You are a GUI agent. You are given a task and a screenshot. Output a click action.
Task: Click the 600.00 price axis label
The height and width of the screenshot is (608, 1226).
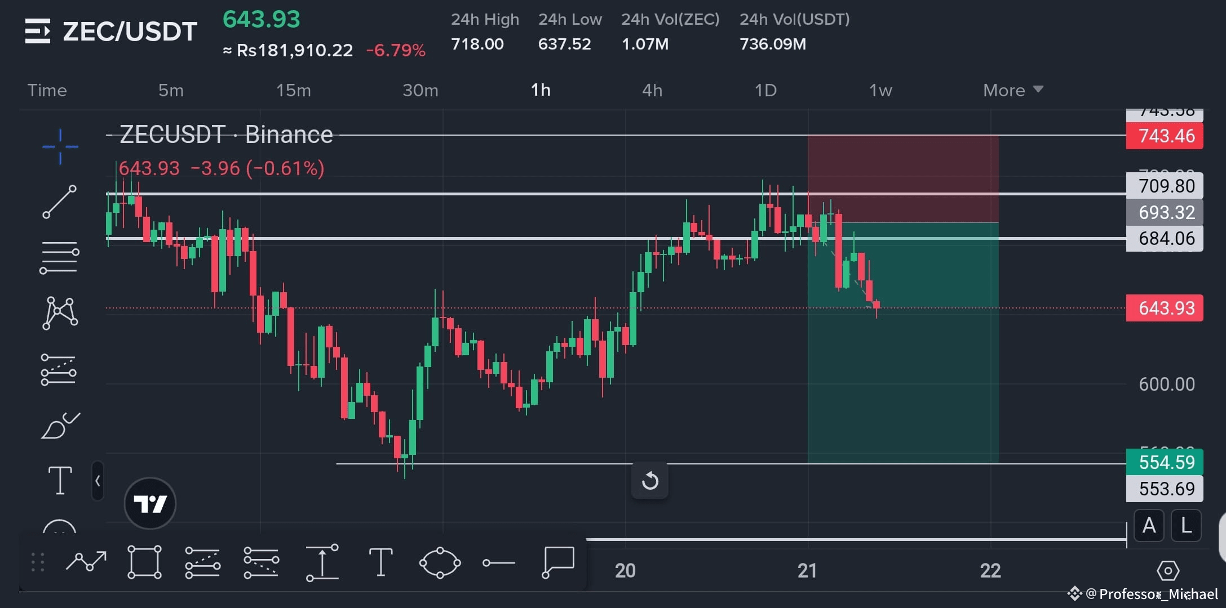(1166, 385)
